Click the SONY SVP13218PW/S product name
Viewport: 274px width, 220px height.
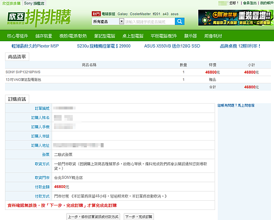click(23, 72)
